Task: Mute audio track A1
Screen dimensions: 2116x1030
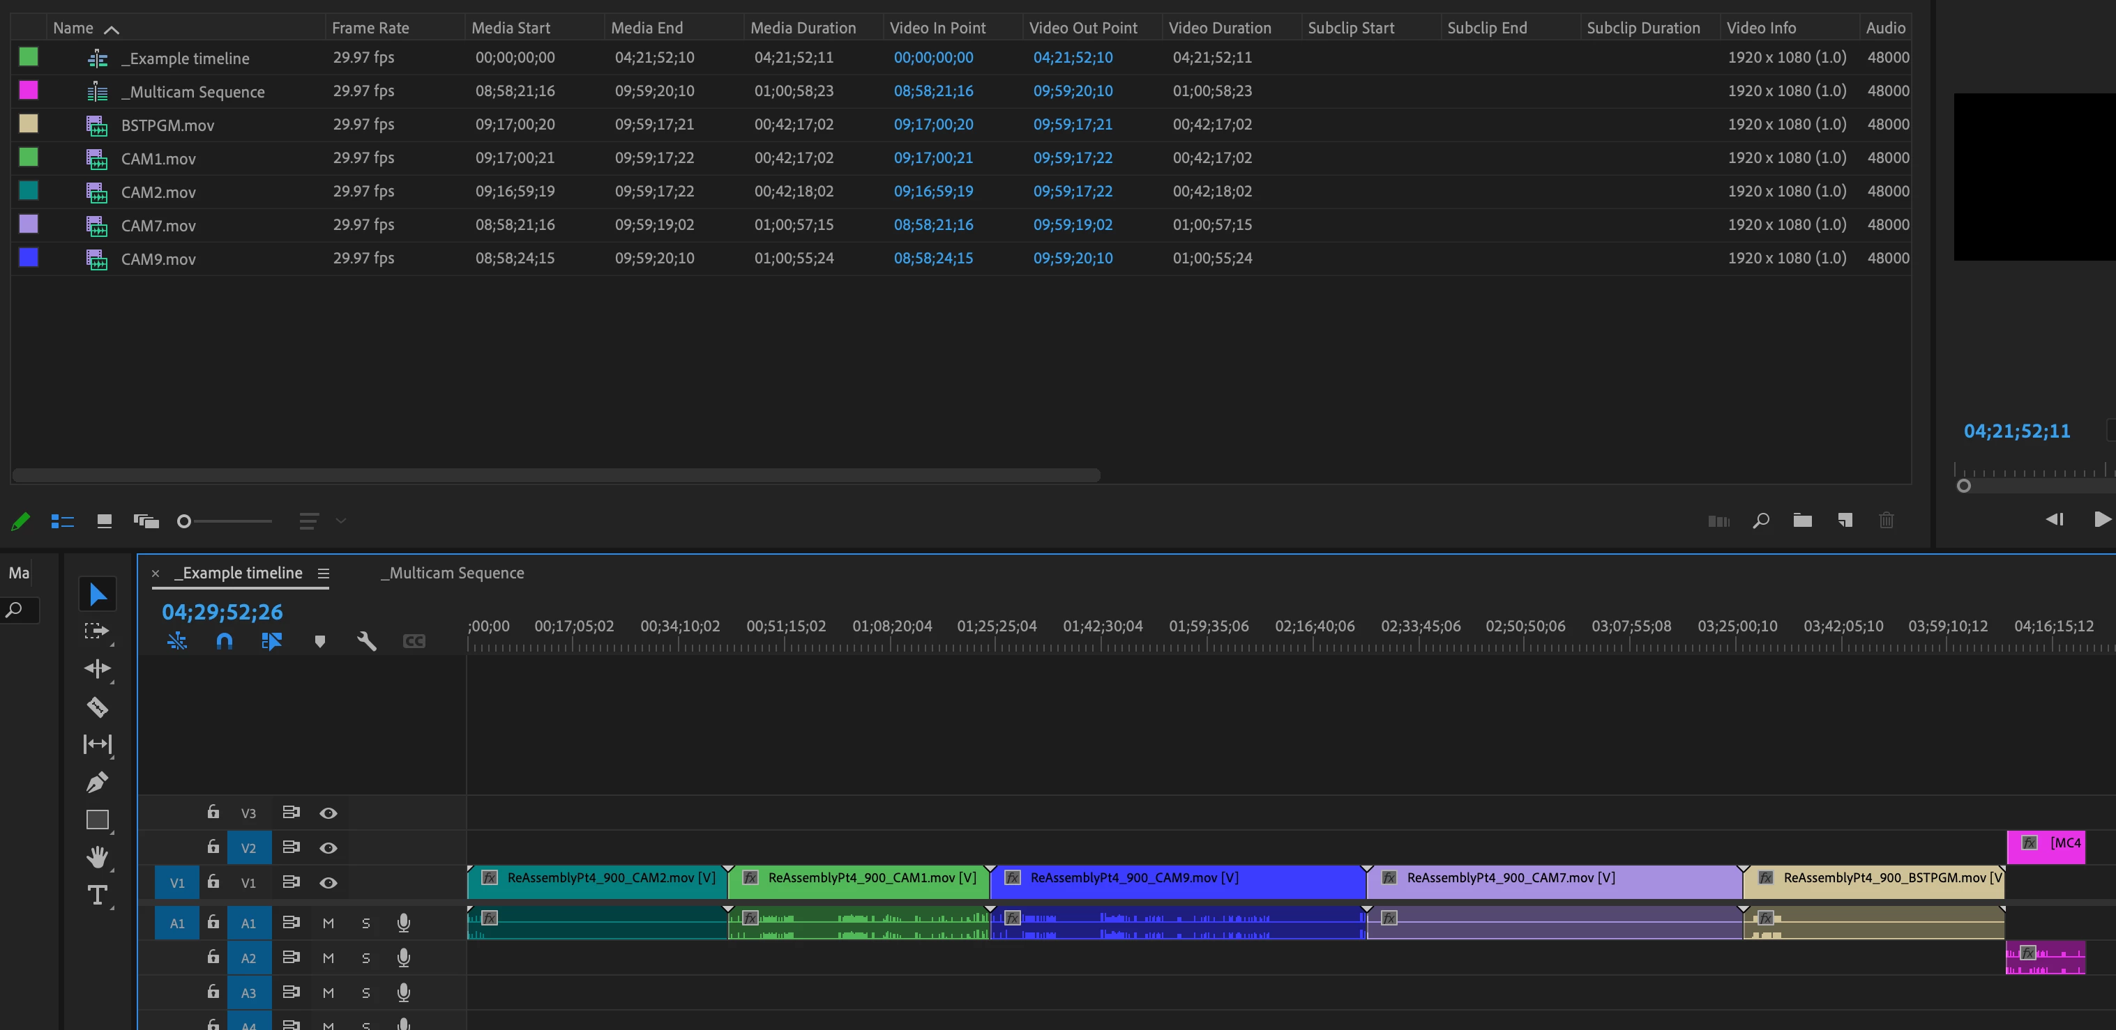Action: point(328,923)
